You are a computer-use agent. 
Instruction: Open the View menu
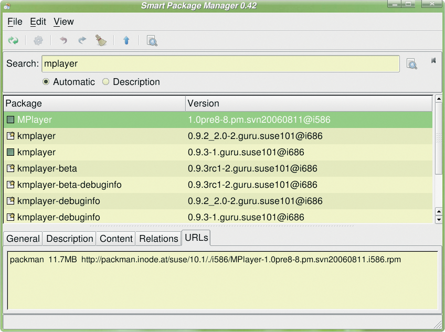pyautogui.click(x=63, y=22)
